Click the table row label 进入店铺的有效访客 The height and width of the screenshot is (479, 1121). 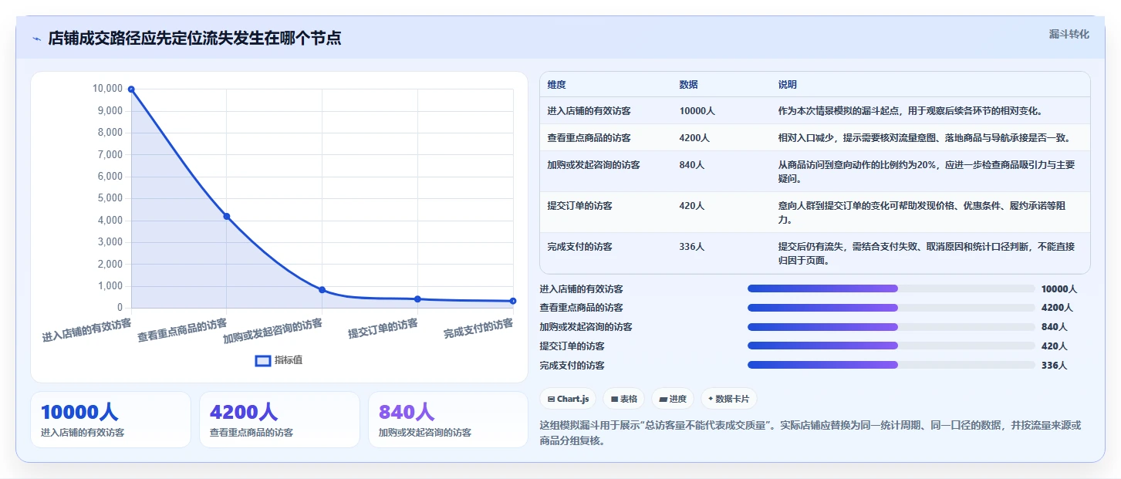[x=589, y=111]
